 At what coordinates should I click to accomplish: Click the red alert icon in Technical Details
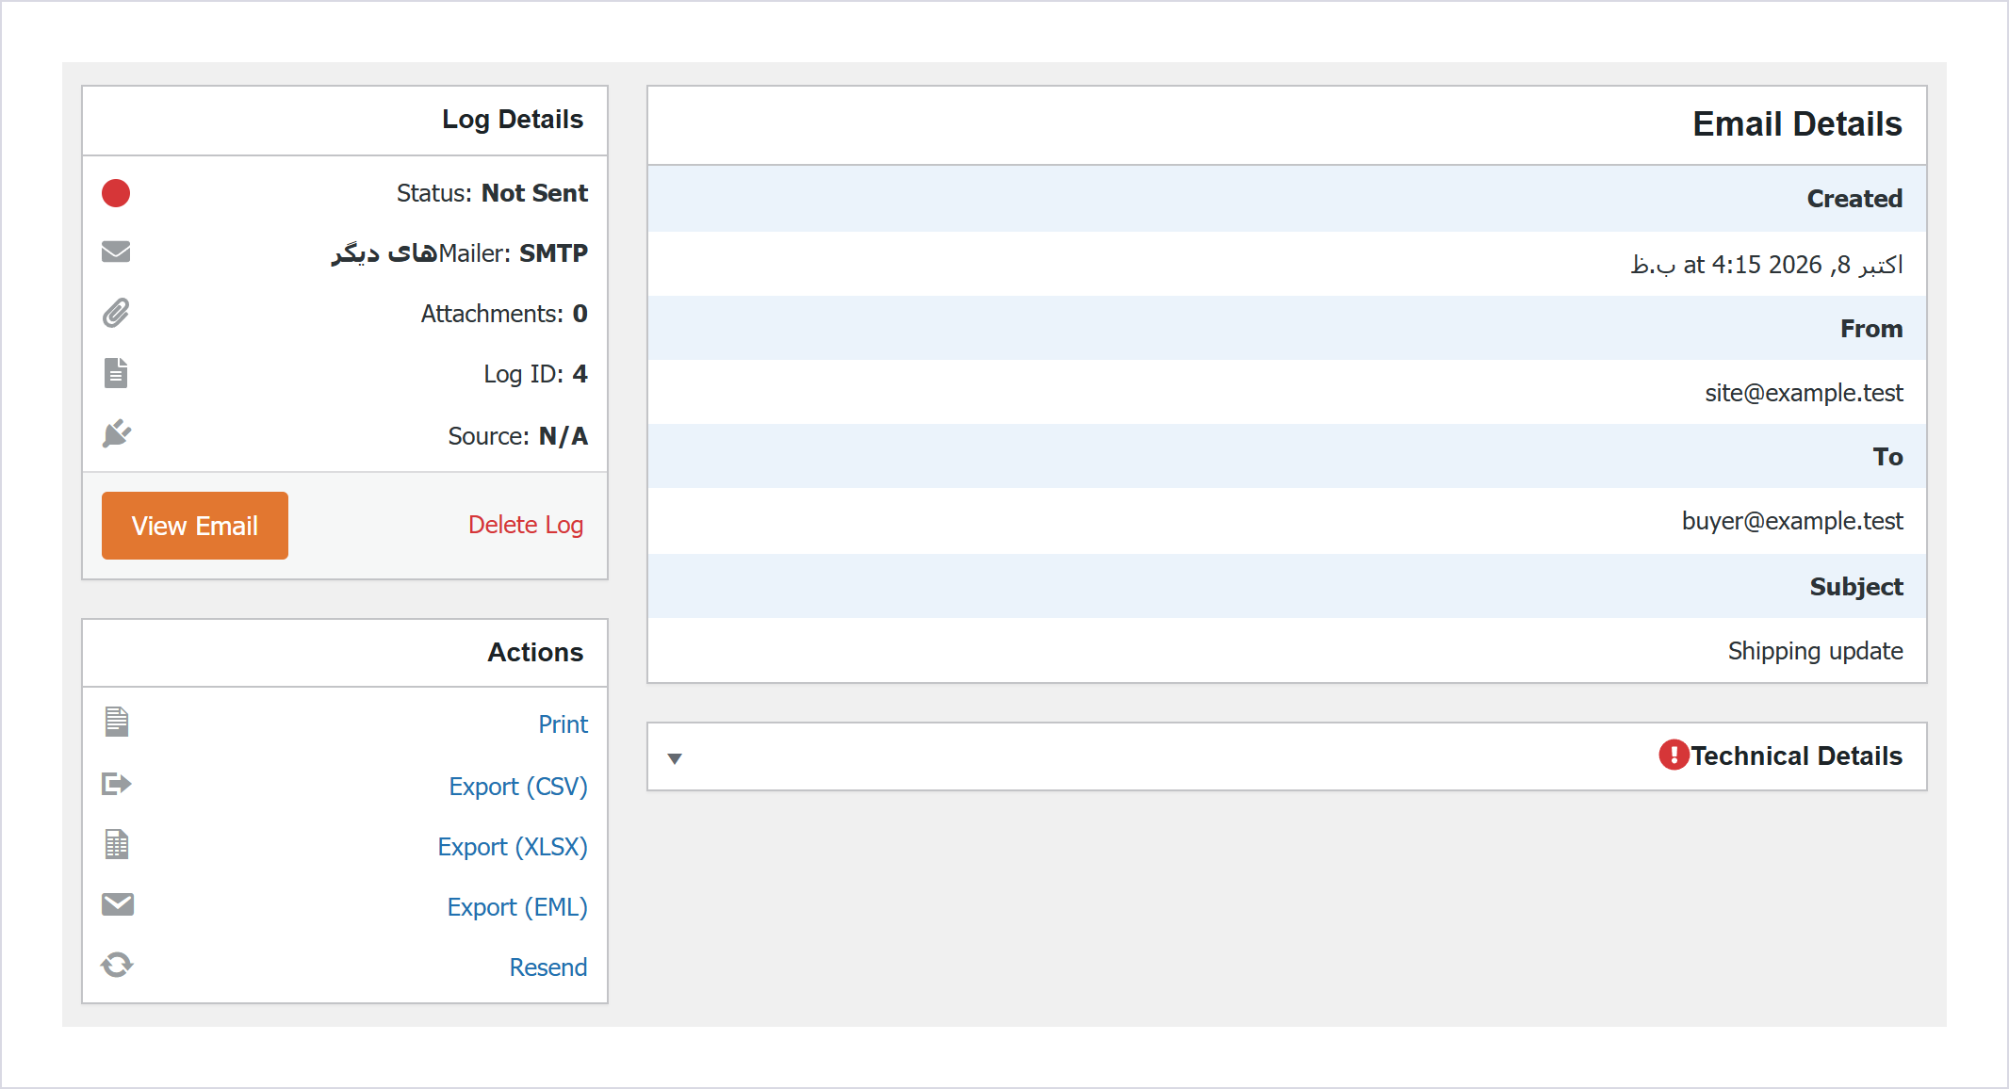click(x=1674, y=755)
